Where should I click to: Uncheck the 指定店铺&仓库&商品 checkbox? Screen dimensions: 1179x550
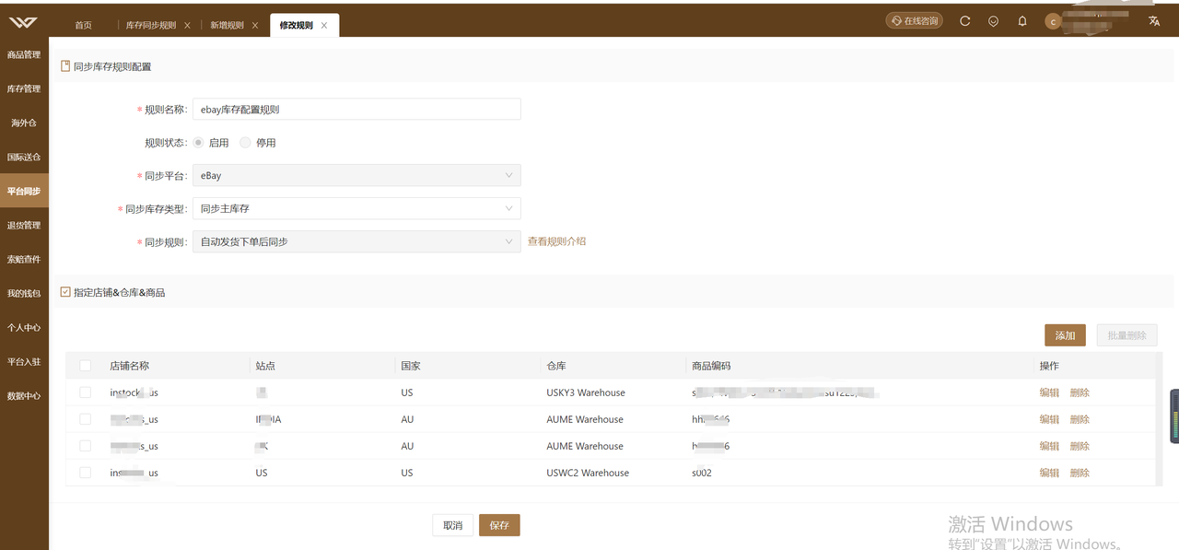click(64, 291)
